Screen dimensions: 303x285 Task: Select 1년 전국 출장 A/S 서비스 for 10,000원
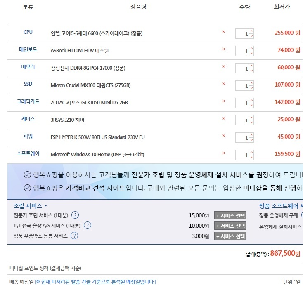tap(230, 226)
